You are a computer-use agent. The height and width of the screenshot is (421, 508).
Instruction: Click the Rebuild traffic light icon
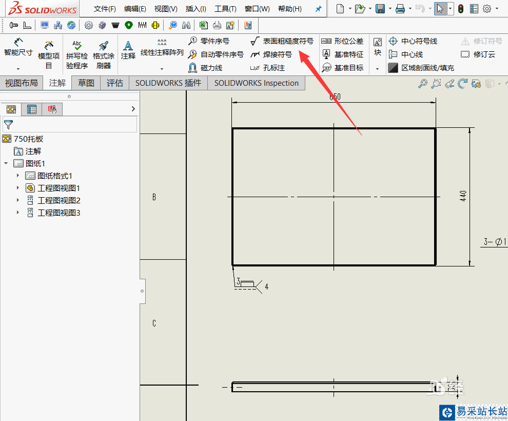(461, 9)
